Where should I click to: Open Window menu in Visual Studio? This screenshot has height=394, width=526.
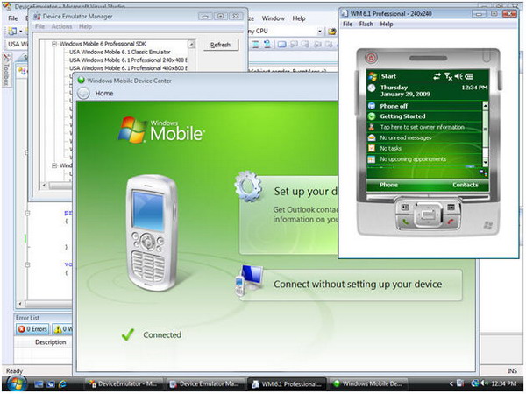[273, 18]
